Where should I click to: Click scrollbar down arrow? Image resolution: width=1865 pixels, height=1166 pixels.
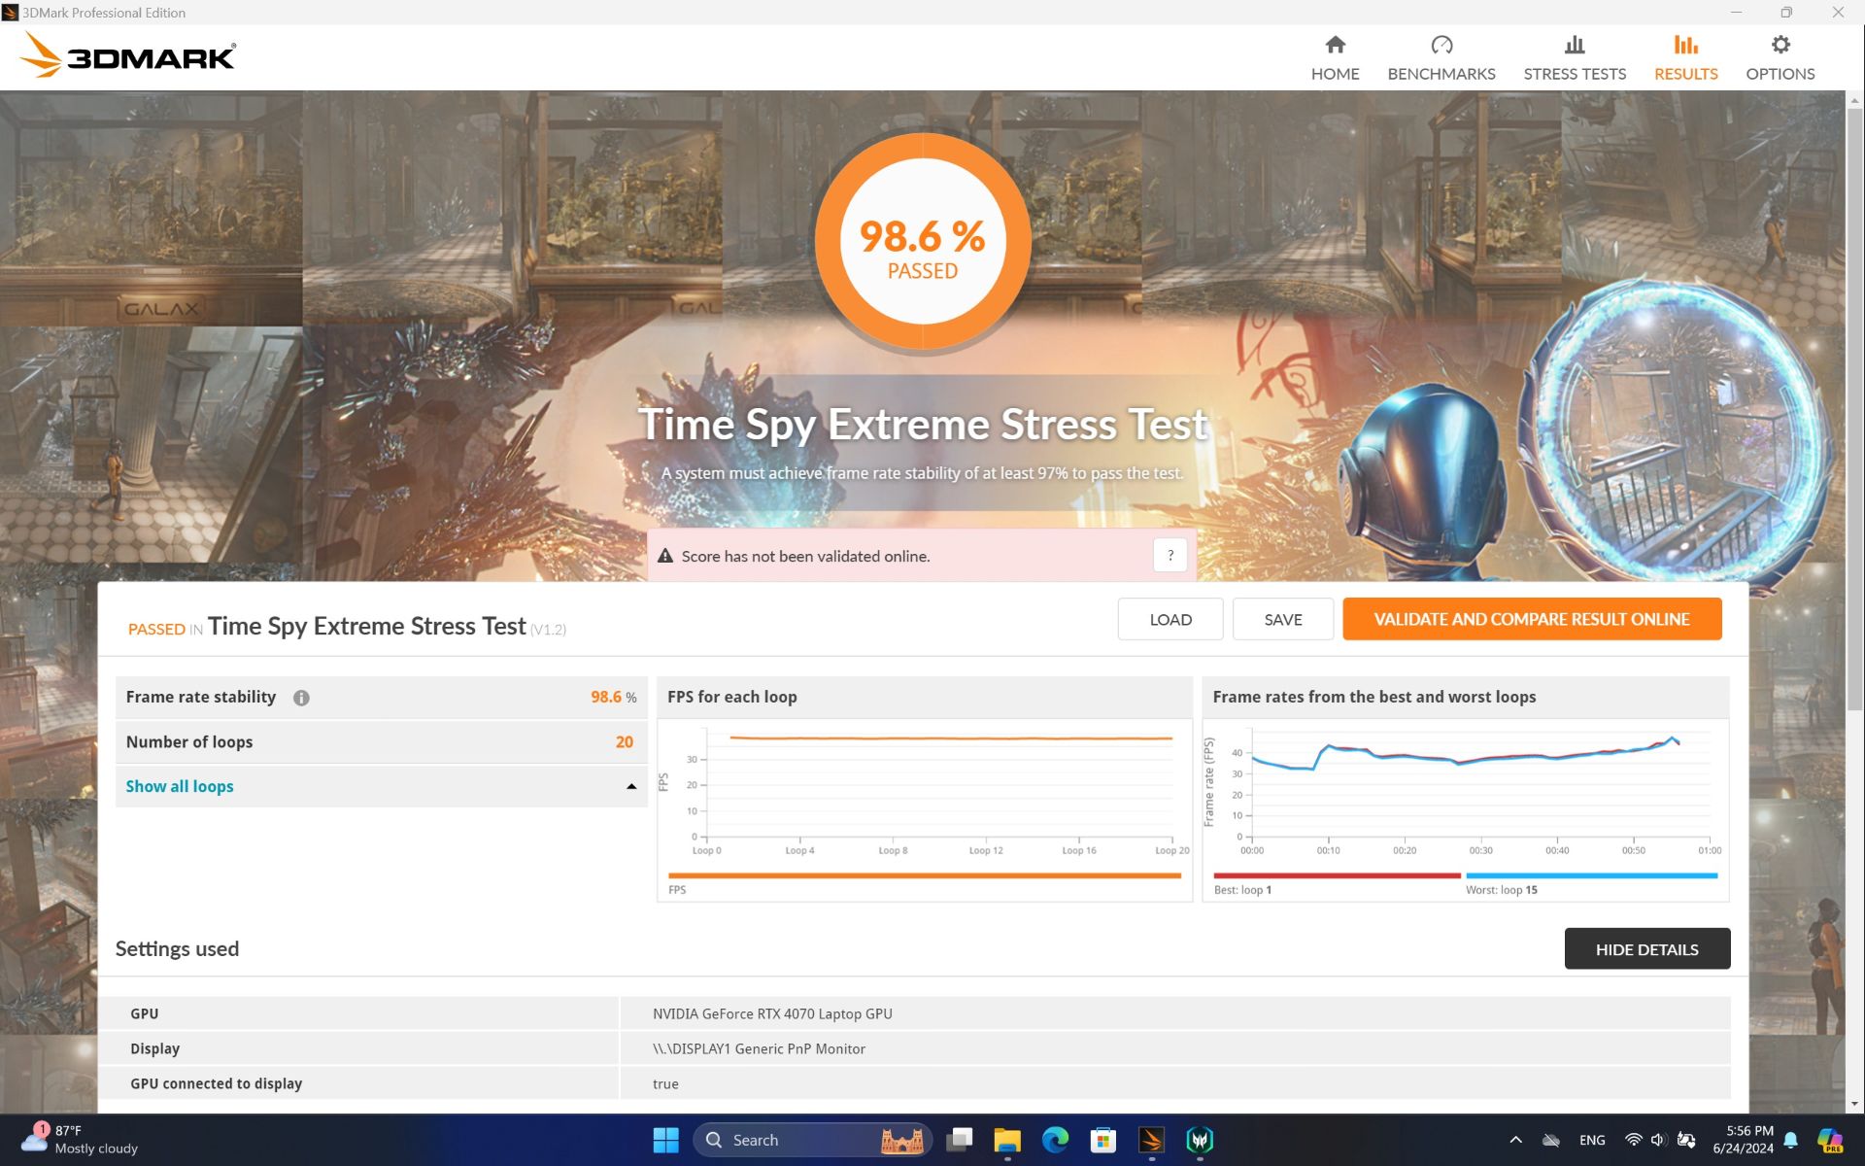click(x=1854, y=1104)
